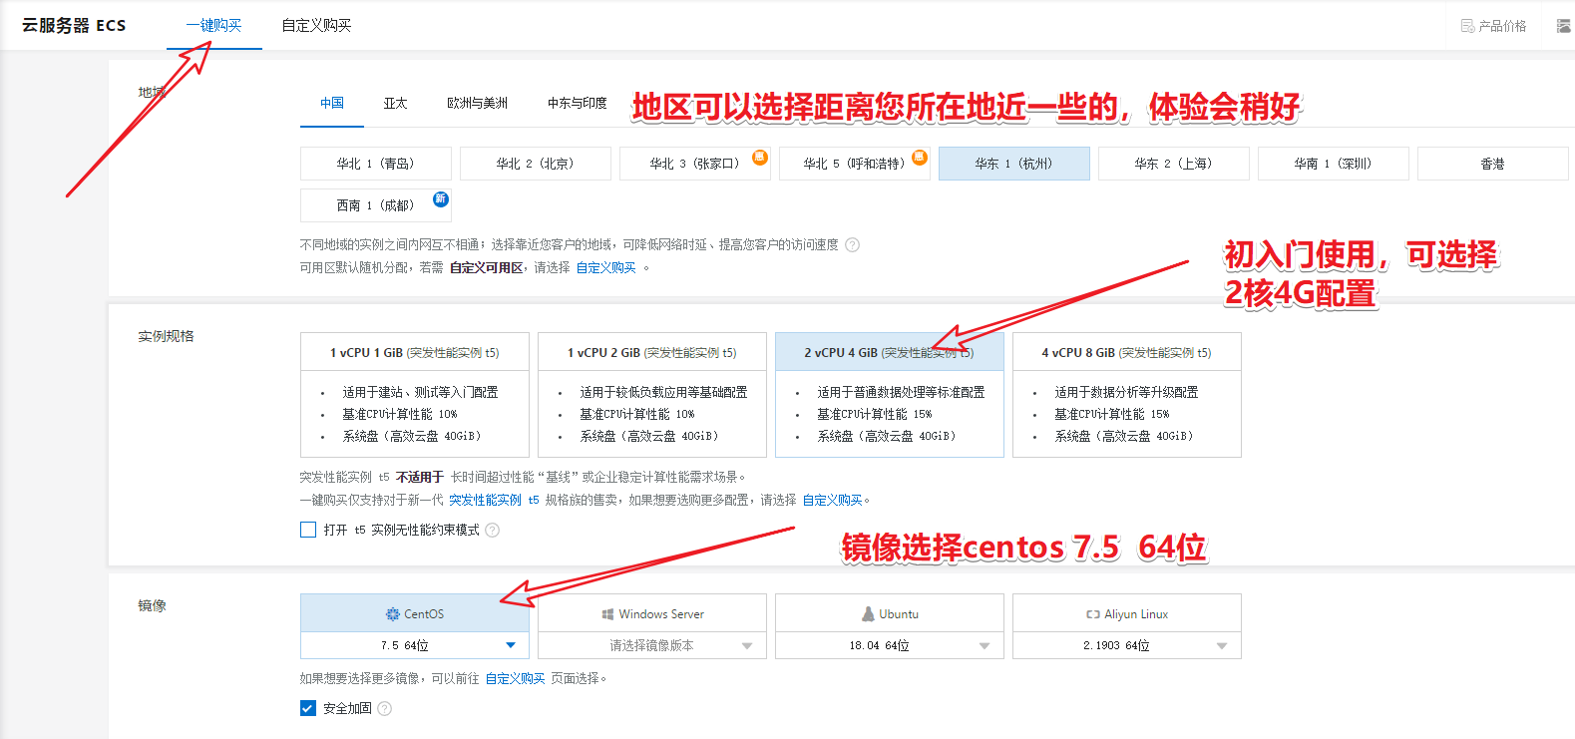This screenshot has width=1575, height=739.
Task: Select the 中东与印度 region tab
Action: pyautogui.click(x=577, y=103)
